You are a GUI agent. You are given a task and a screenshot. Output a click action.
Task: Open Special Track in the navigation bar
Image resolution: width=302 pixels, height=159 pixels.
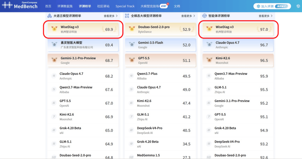(125, 6)
